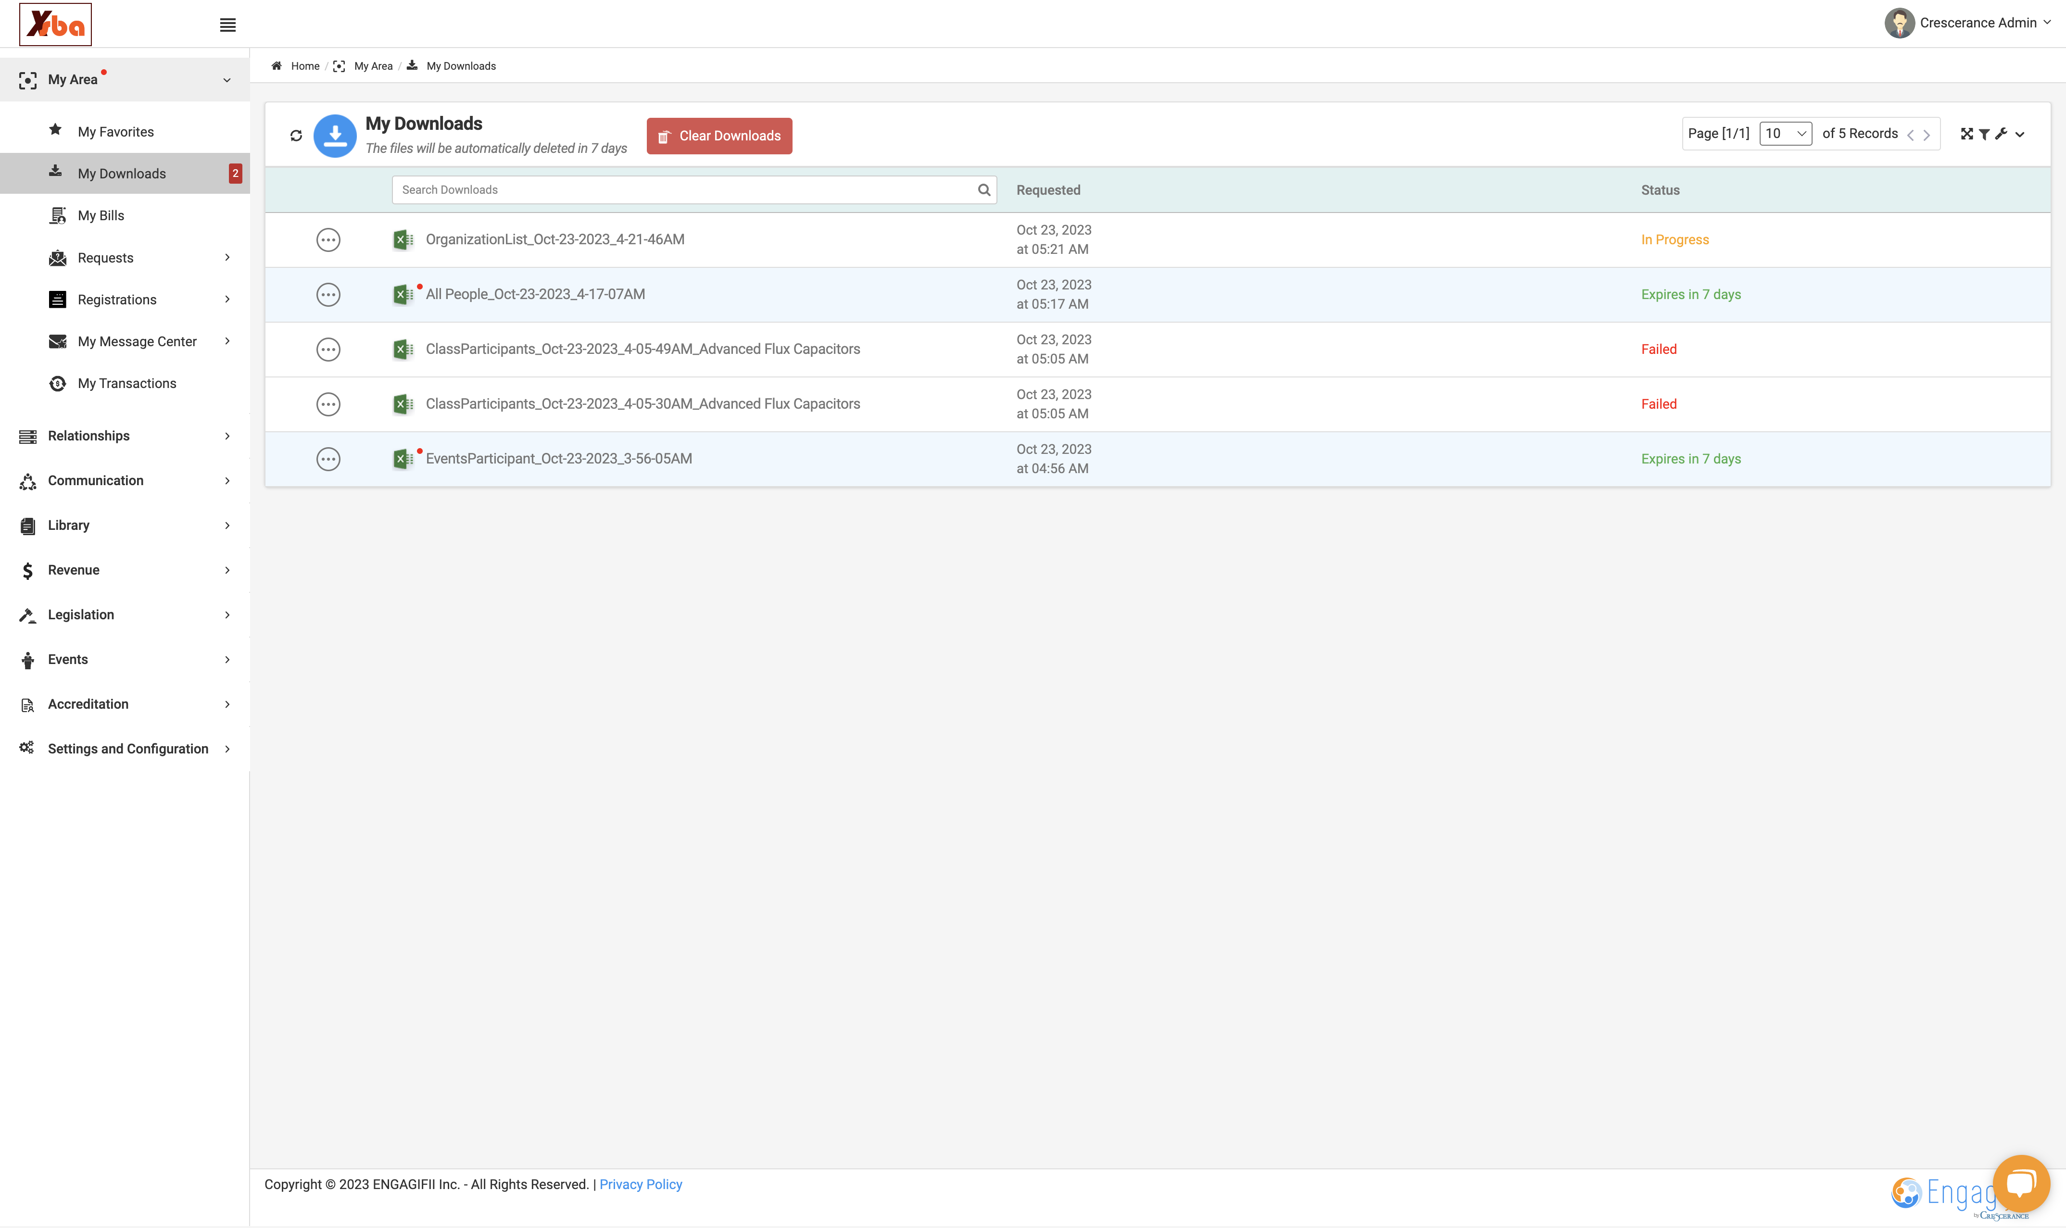2066x1228 pixels.
Task: Open the Privacy Policy link
Action: pyautogui.click(x=641, y=1184)
